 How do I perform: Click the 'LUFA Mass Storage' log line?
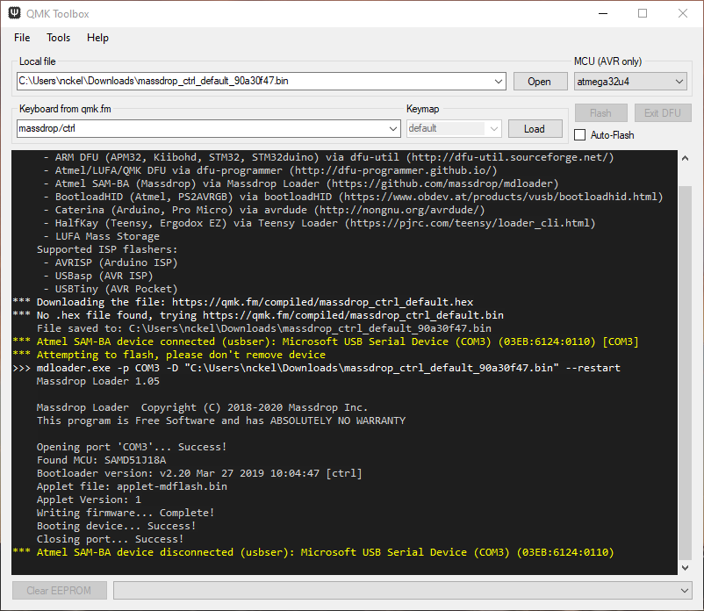[102, 236]
